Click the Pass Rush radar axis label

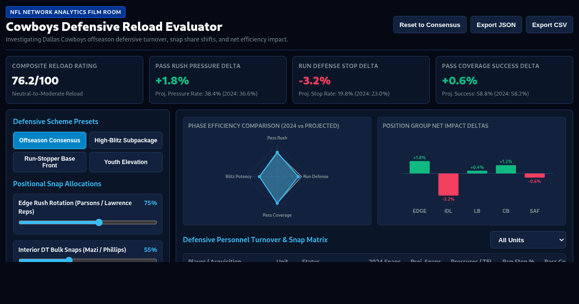click(277, 138)
